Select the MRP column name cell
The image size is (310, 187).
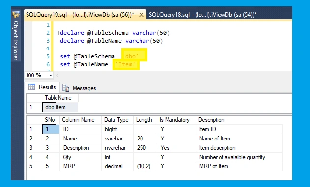81,166
